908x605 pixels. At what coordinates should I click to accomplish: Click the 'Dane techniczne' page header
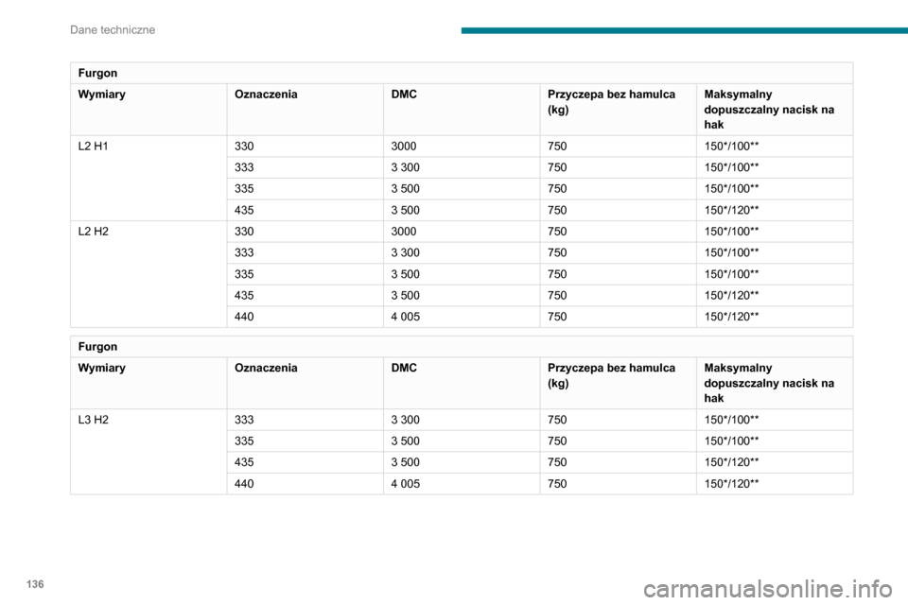pos(112,30)
